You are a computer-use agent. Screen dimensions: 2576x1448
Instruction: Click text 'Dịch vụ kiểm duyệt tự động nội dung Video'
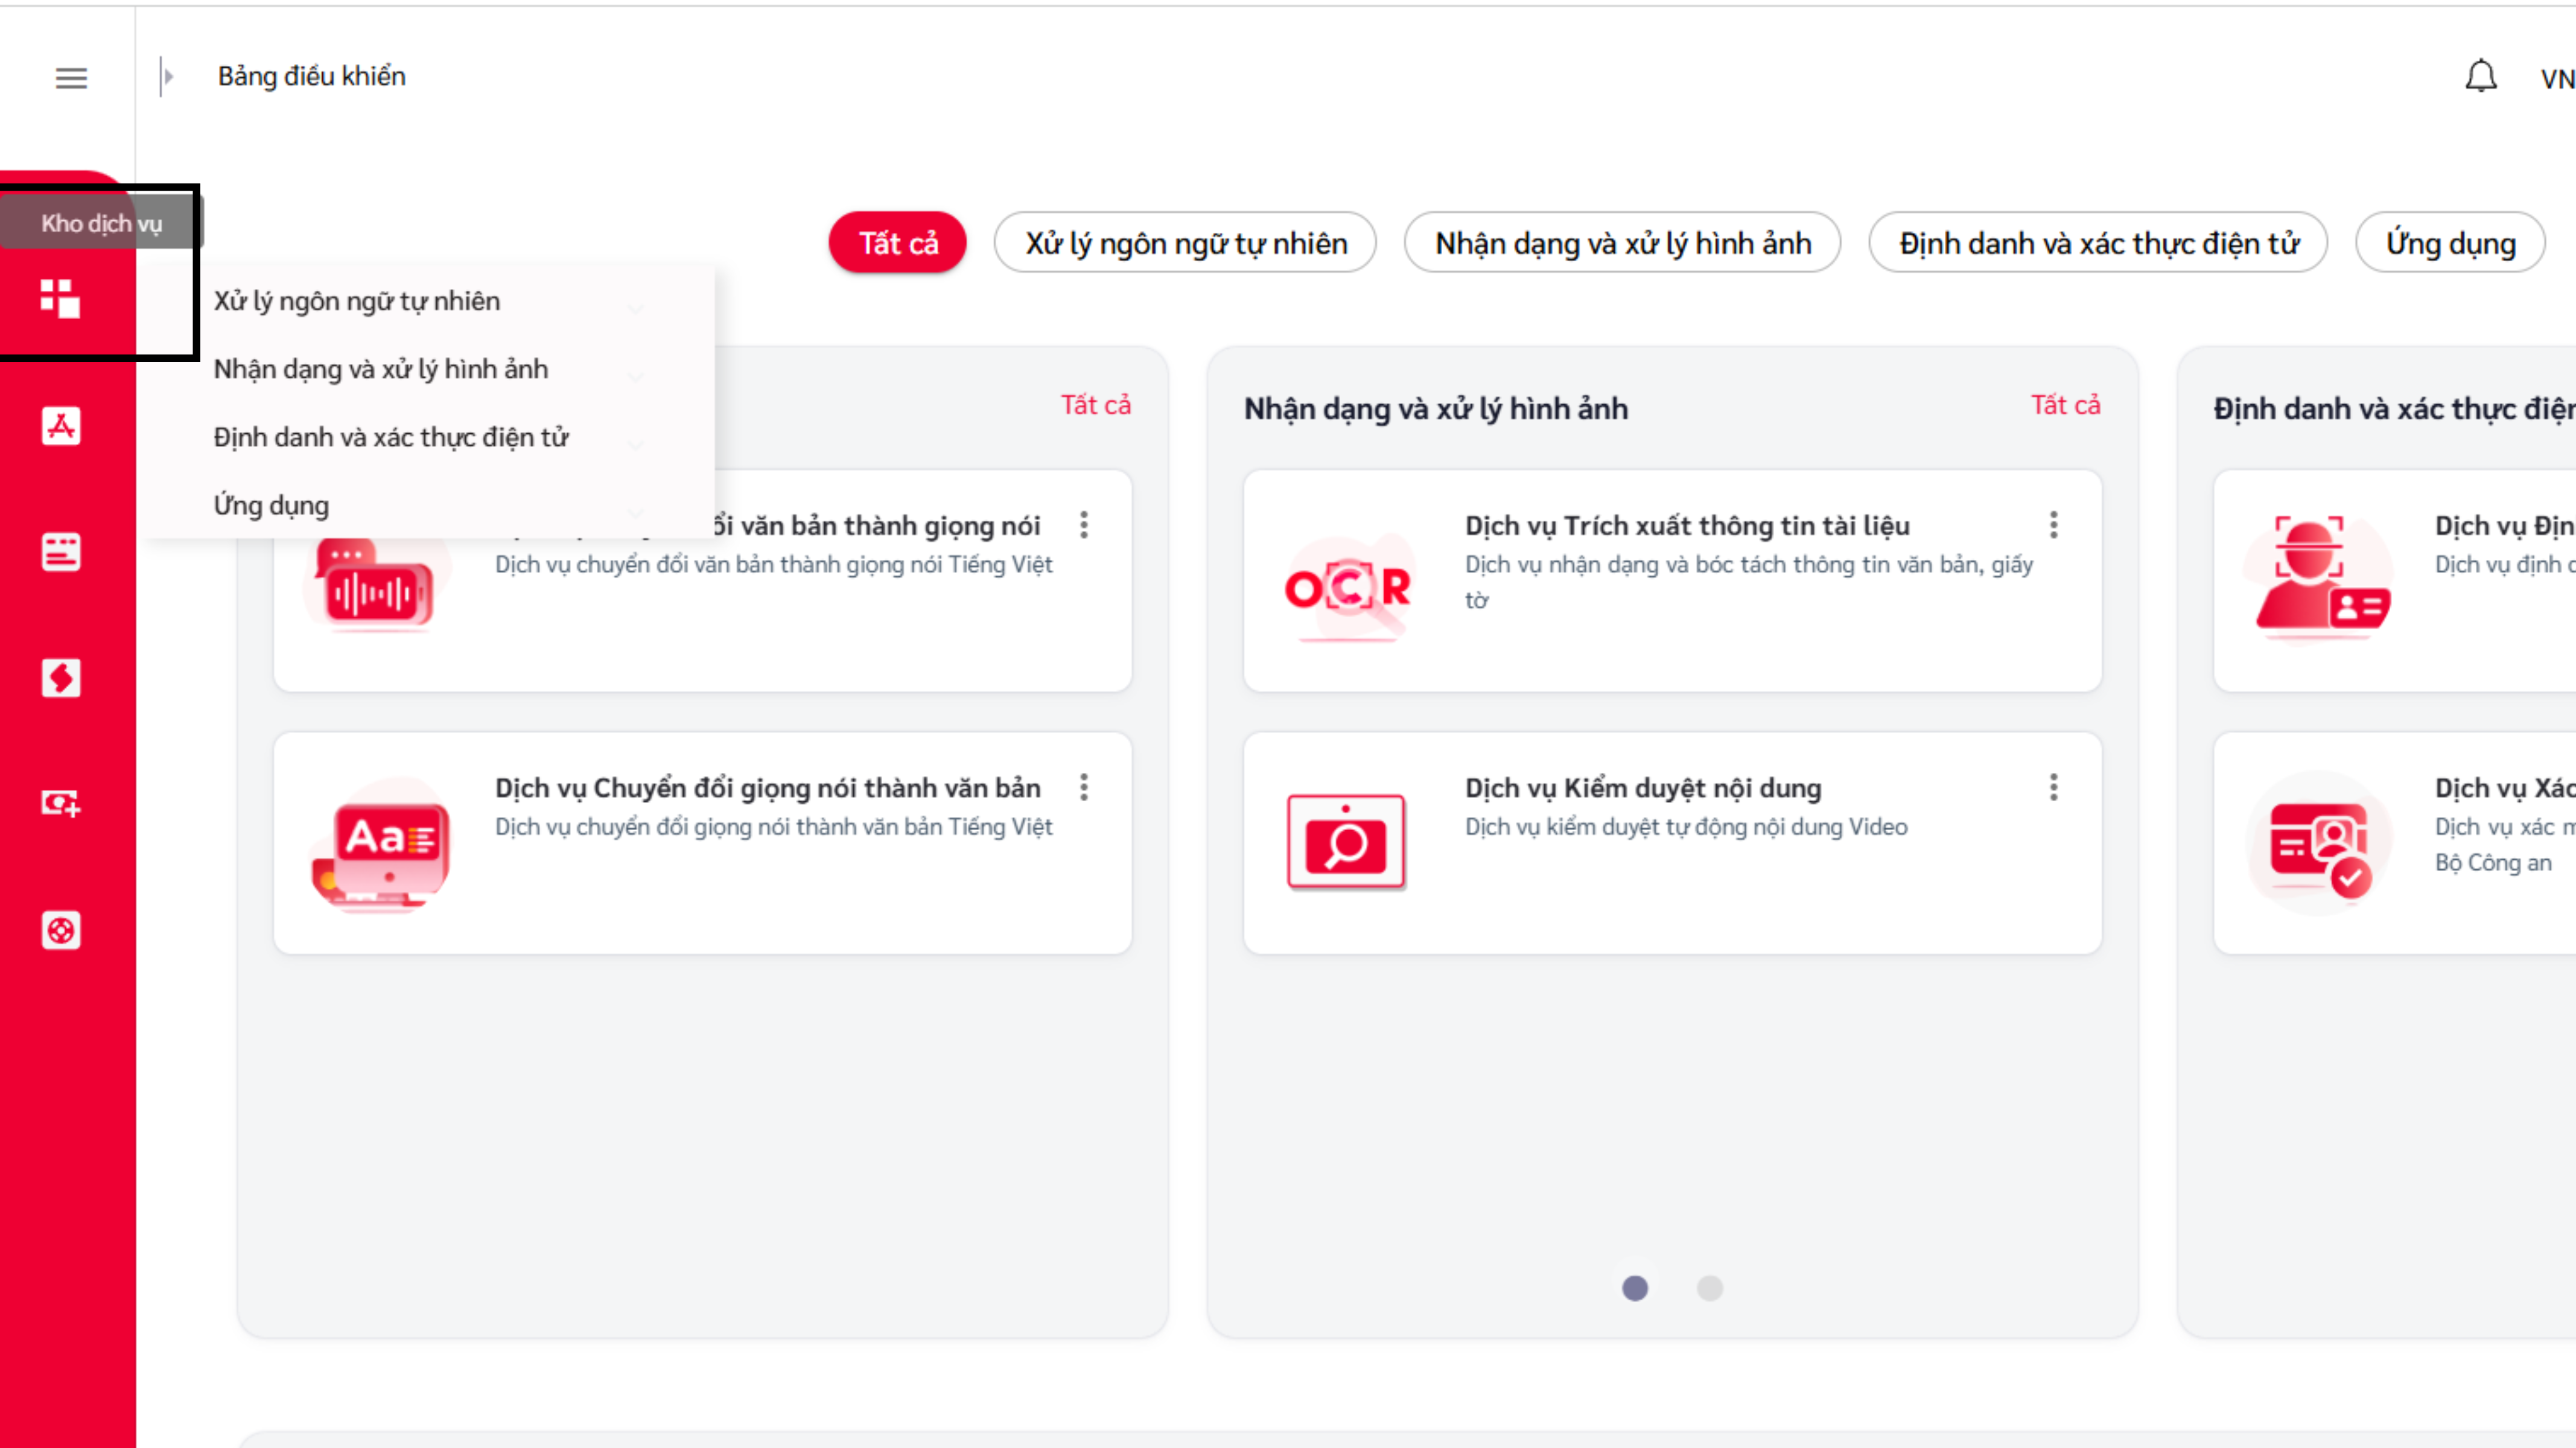coord(1686,827)
